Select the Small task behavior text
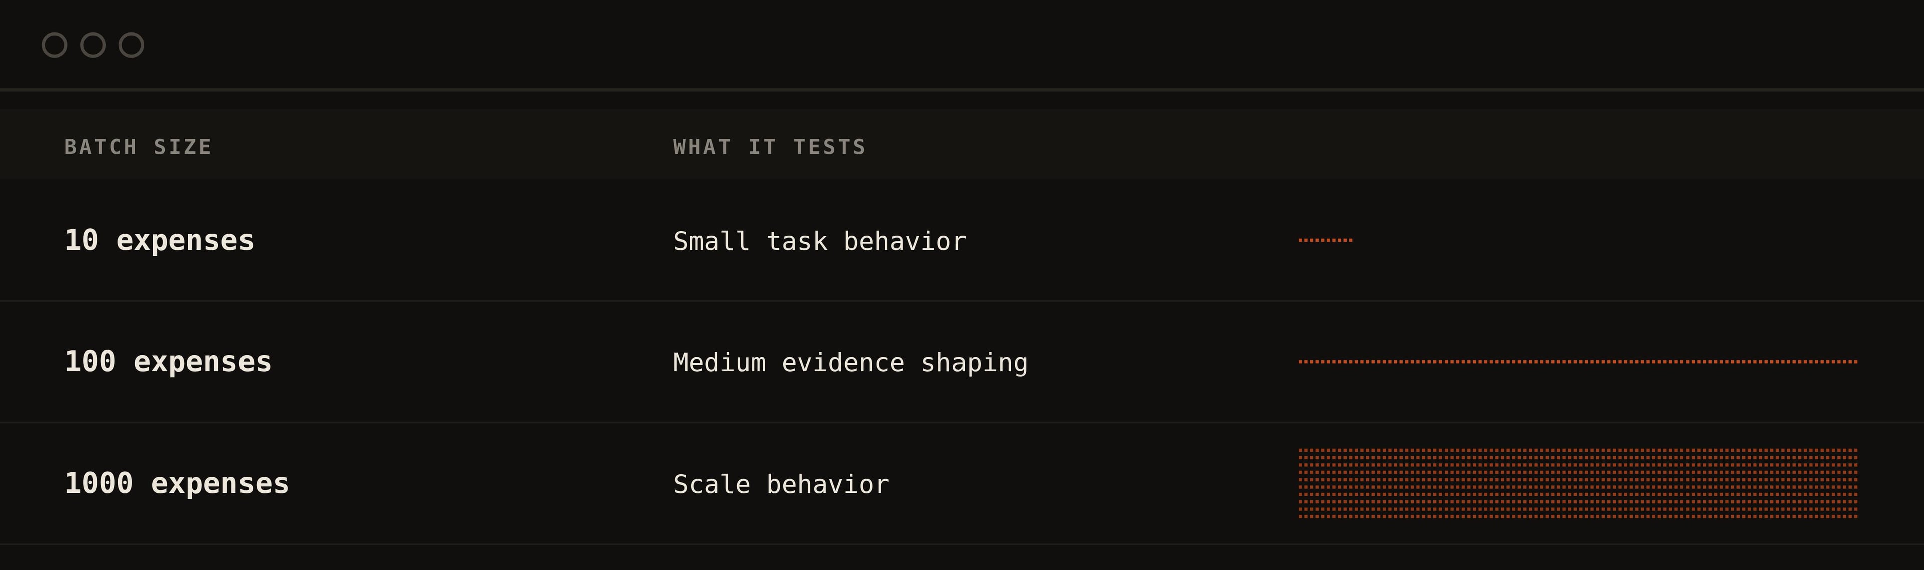The width and height of the screenshot is (1924, 570). coord(819,241)
